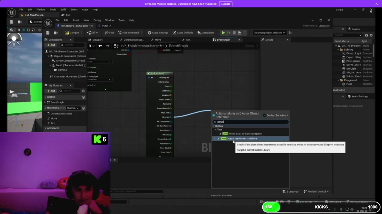Switch to the Viewport tab
Image resolution: width=382 pixels, height=214 pixels.
[x=97, y=40]
